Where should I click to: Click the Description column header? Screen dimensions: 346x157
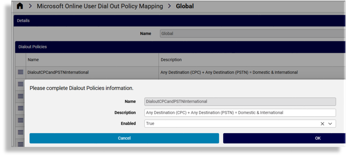tap(252, 60)
